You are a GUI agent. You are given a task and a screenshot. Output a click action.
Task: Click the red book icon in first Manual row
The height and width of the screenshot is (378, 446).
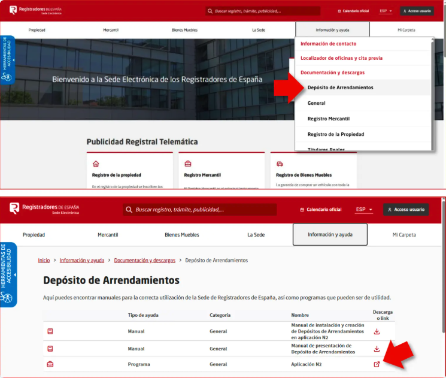coord(51,331)
